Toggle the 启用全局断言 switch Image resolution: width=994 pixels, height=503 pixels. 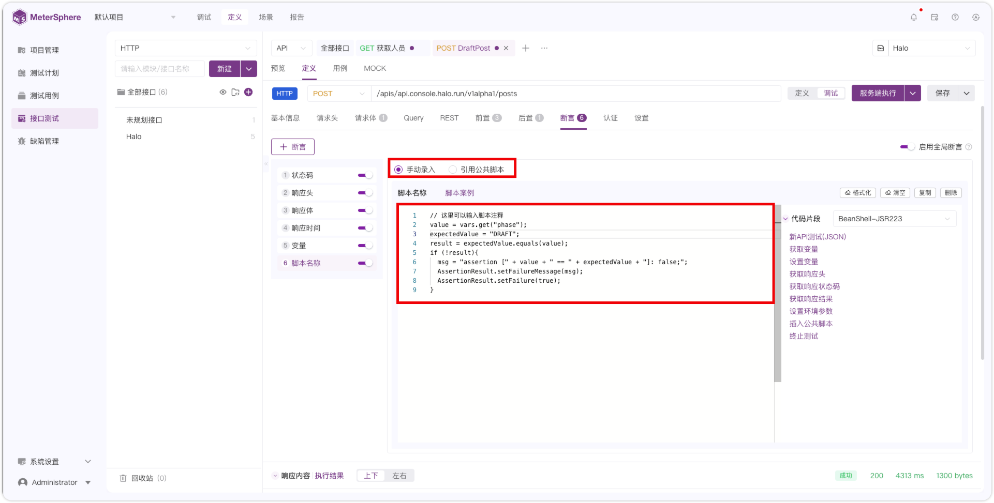pos(908,147)
